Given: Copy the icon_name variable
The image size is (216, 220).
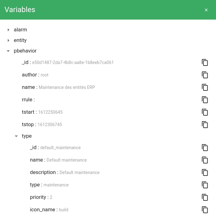Looking at the screenshot, I should [x=205, y=210].
